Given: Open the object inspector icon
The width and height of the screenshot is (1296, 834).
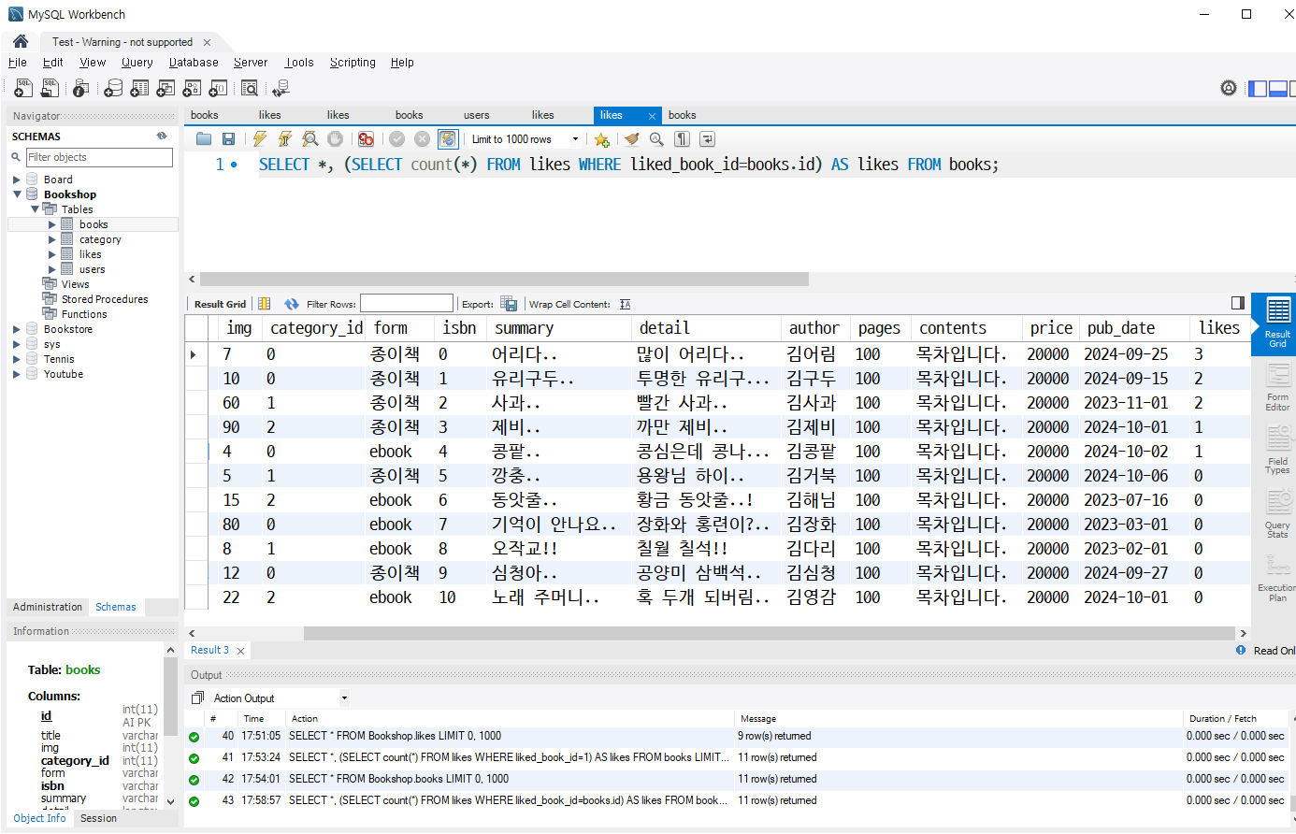Looking at the screenshot, I should click(80, 88).
